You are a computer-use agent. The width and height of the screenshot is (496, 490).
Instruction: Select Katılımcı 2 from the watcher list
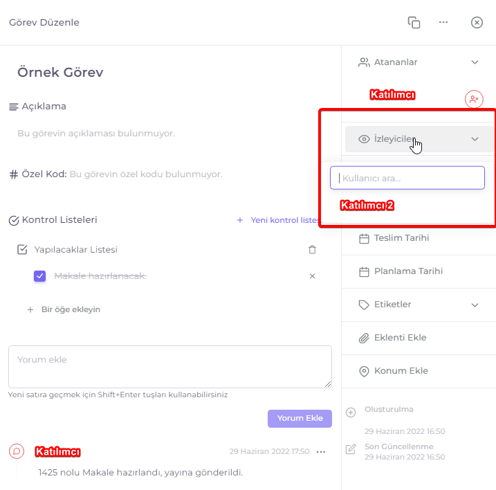(x=367, y=206)
